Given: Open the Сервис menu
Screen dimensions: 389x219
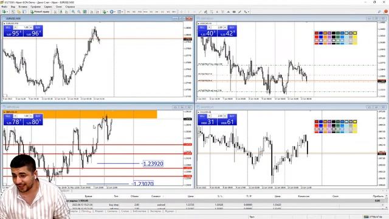Looking at the screenshot, I should [48, 7].
